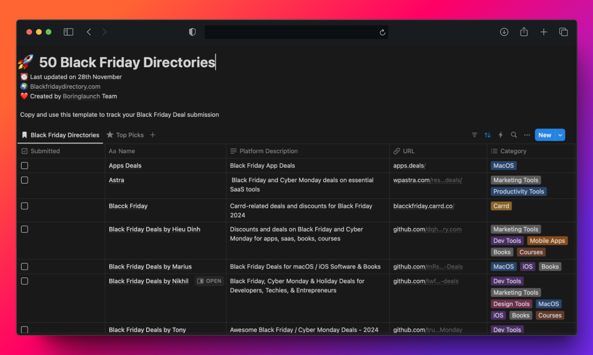Viewport: 593px width, 355px height.
Task: Open the wpastra.com URL link
Action: point(428,180)
